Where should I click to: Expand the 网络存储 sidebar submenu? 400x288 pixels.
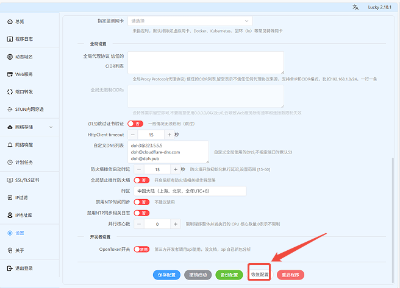(x=30, y=127)
